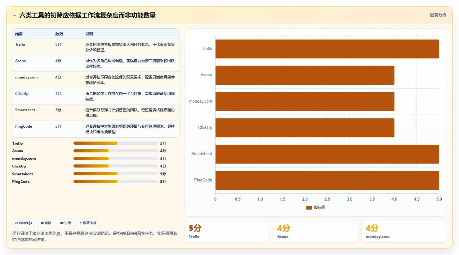The image size is (459, 255).
Task: Click the Trello bar in the chart
Action: (x=327, y=49)
